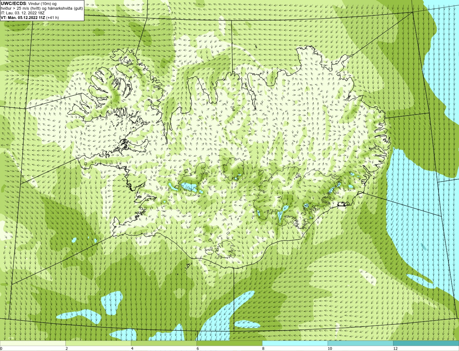This screenshot has width=459, height=351.
Task: Click the "12" label under the color scale
Action: coord(395,348)
